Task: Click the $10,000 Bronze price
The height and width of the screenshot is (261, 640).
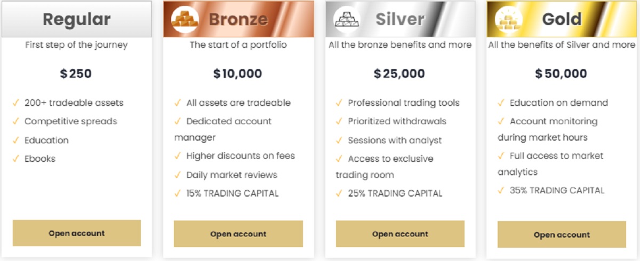Action: (x=238, y=74)
